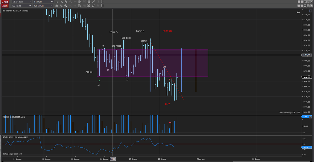The width and height of the screenshot is (314, 162).
Task: Click the Bar timer indicator label
Action: point(15,11)
